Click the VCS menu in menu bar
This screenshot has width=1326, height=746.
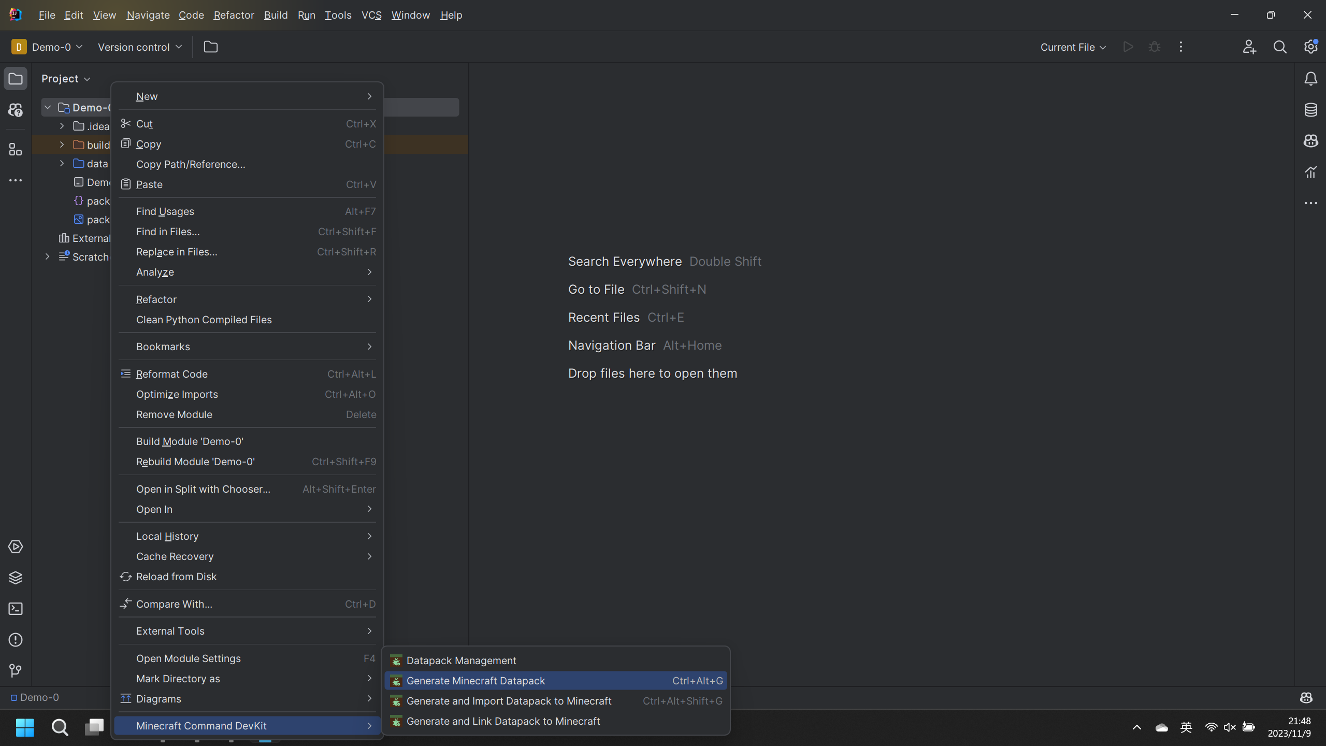(371, 15)
